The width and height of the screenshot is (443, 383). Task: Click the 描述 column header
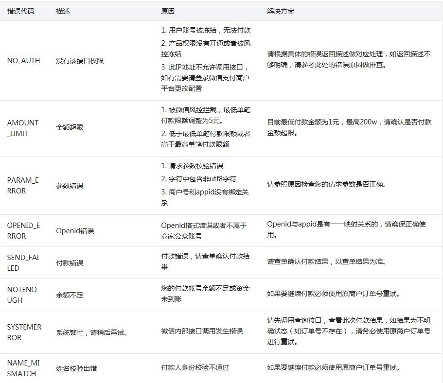[63, 11]
